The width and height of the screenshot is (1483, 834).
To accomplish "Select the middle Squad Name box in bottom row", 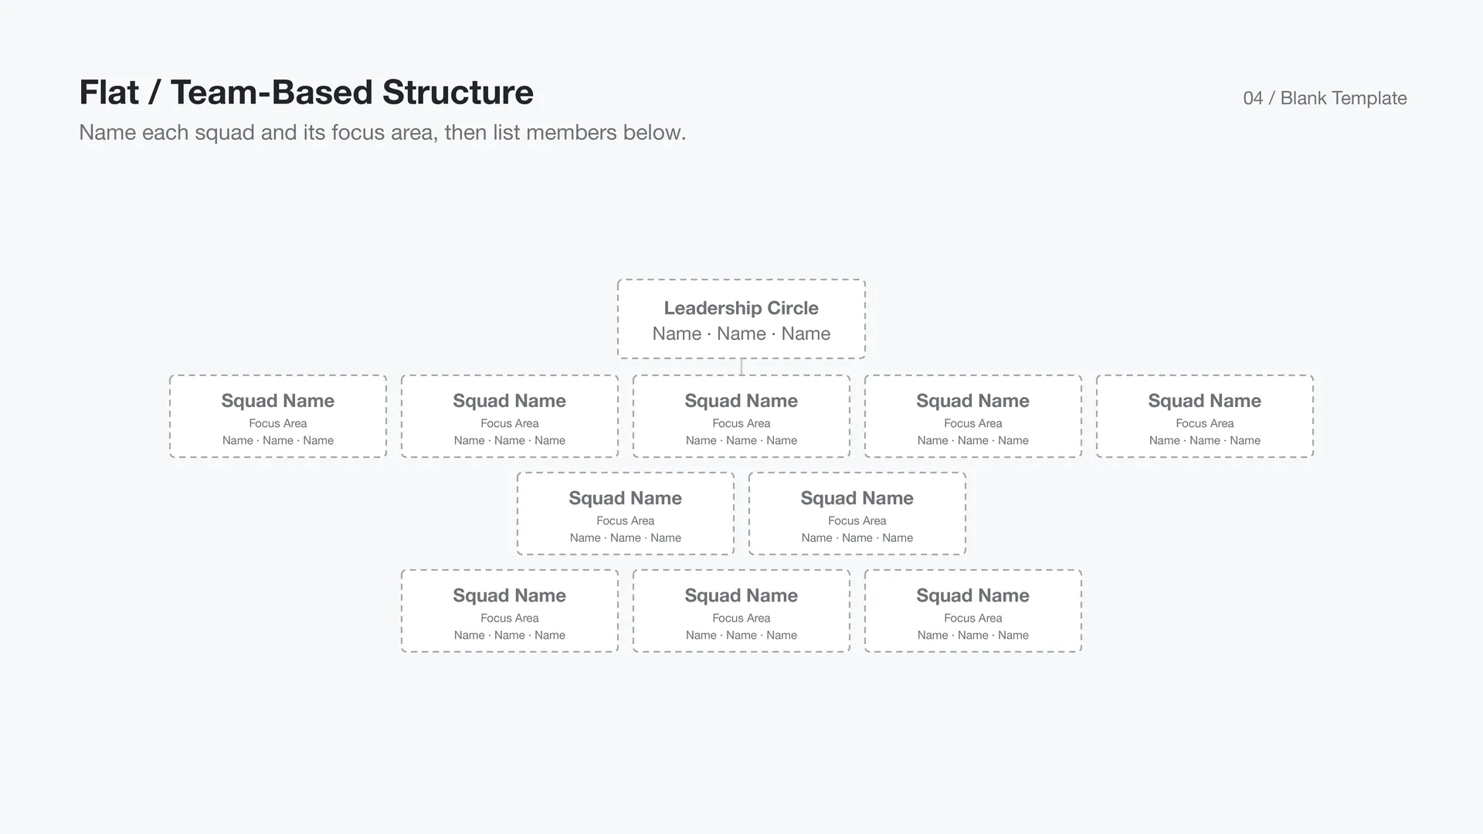I will click(741, 611).
